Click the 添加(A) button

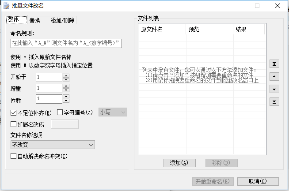pyautogui.click(x=179, y=163)
